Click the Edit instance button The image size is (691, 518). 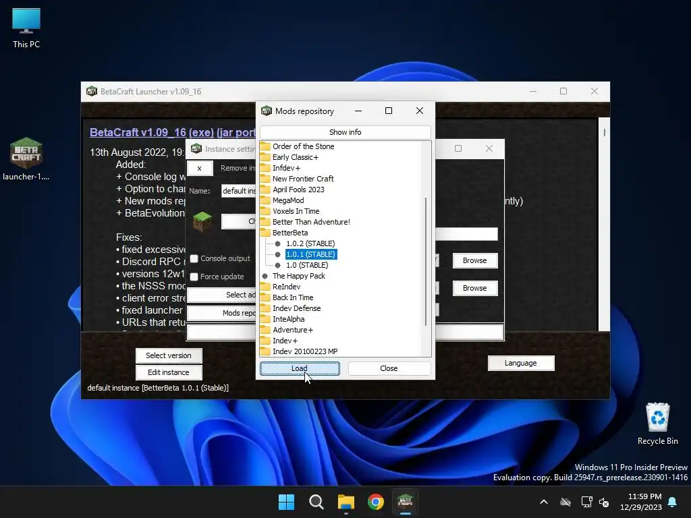tap(168, 372)
